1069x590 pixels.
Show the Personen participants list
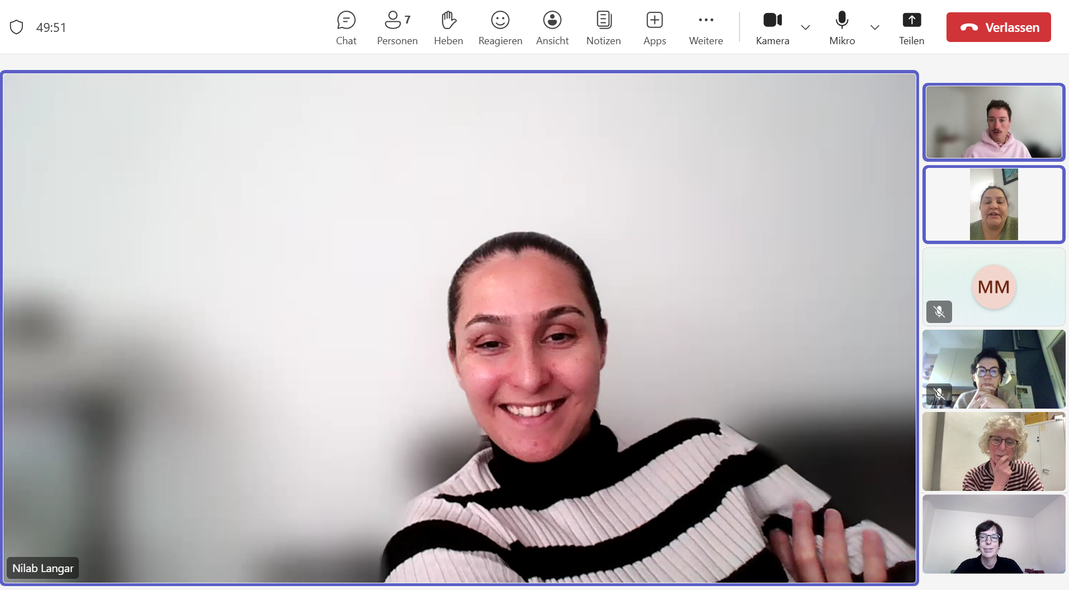pyautogui.click(x=397, y=27)
